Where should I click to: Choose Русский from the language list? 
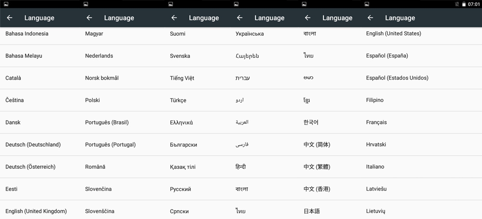pos(180,189)
